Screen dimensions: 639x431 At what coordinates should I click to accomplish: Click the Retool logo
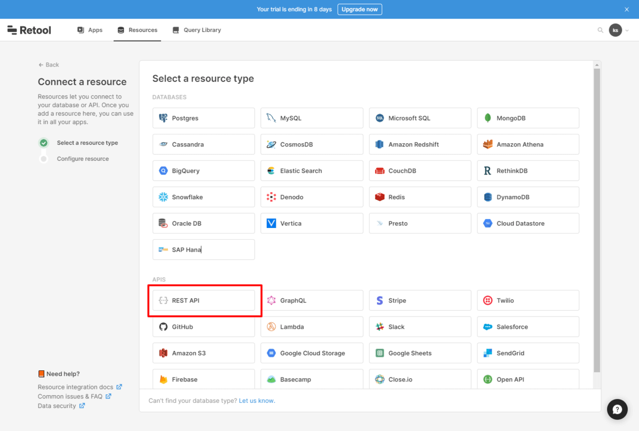(x=29, y=30)
